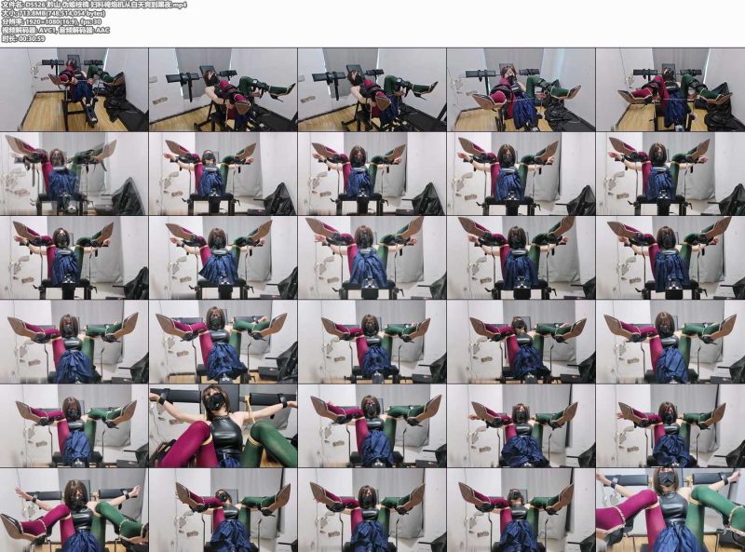Select the middle thumbnail in the bottom row
The width and height of the screenshot is (745, 552).
(x=372, y=510)
